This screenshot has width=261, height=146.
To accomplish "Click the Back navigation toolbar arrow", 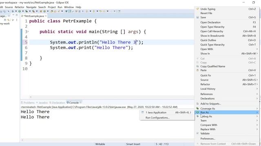I will (x=104, y=11).
